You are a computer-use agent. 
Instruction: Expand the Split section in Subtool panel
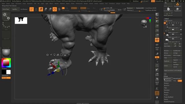(165, 74)
